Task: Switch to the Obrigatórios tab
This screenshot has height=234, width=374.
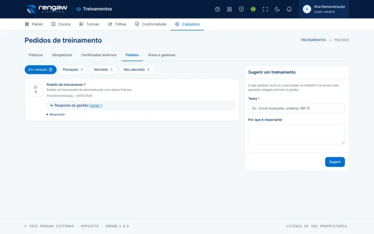Action: click(x=62, y=55)
